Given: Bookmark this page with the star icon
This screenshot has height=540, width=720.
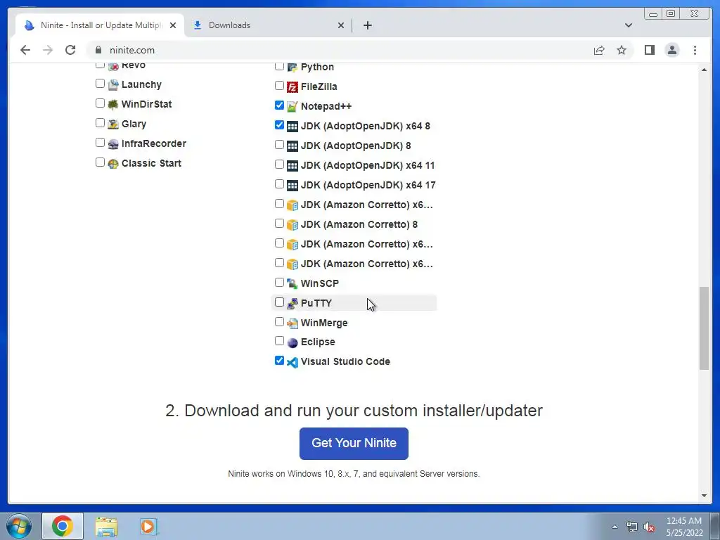Looking at the screenshot, I should [622, 50].
